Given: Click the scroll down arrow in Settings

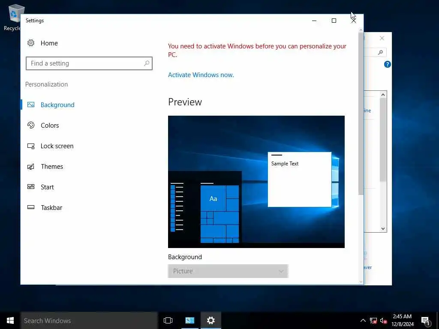Looking at the screenshot, I should tap(361, 282).
